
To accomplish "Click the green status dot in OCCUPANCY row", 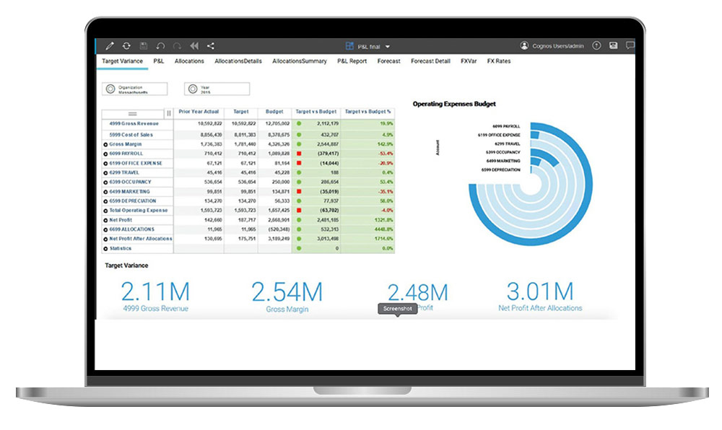I will tap(299, 182).
